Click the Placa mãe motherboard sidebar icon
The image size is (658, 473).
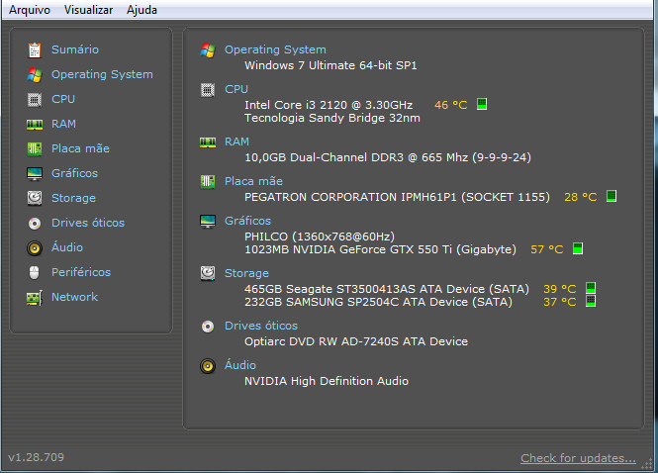coord(35,149)
